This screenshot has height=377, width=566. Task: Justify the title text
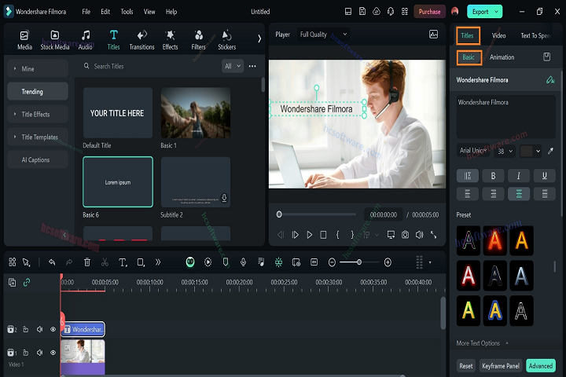click(x=545, y=194)
